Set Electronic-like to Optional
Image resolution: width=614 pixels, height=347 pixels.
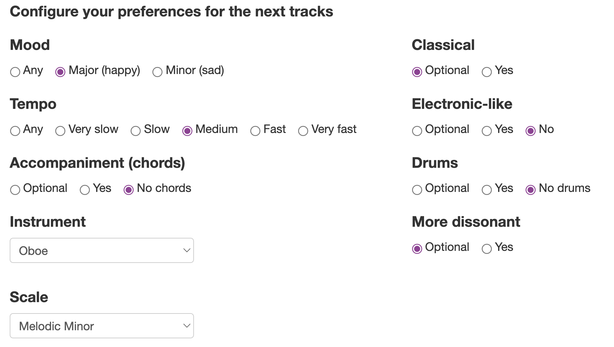click(x=417, y=131)
